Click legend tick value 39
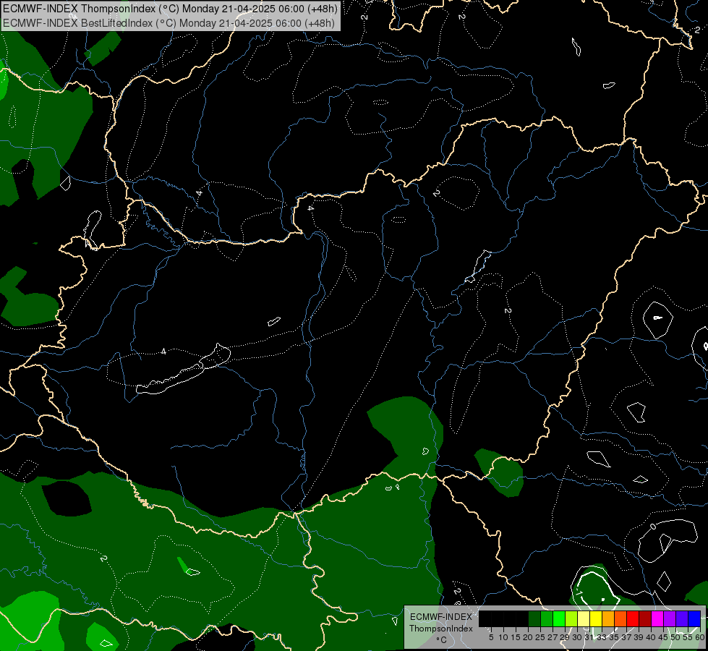Image resolution: width=708 pixels, height=651 pixels. point(639,637)
